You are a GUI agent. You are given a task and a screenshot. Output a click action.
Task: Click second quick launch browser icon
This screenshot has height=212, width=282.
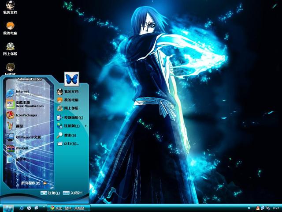point(29,208)
